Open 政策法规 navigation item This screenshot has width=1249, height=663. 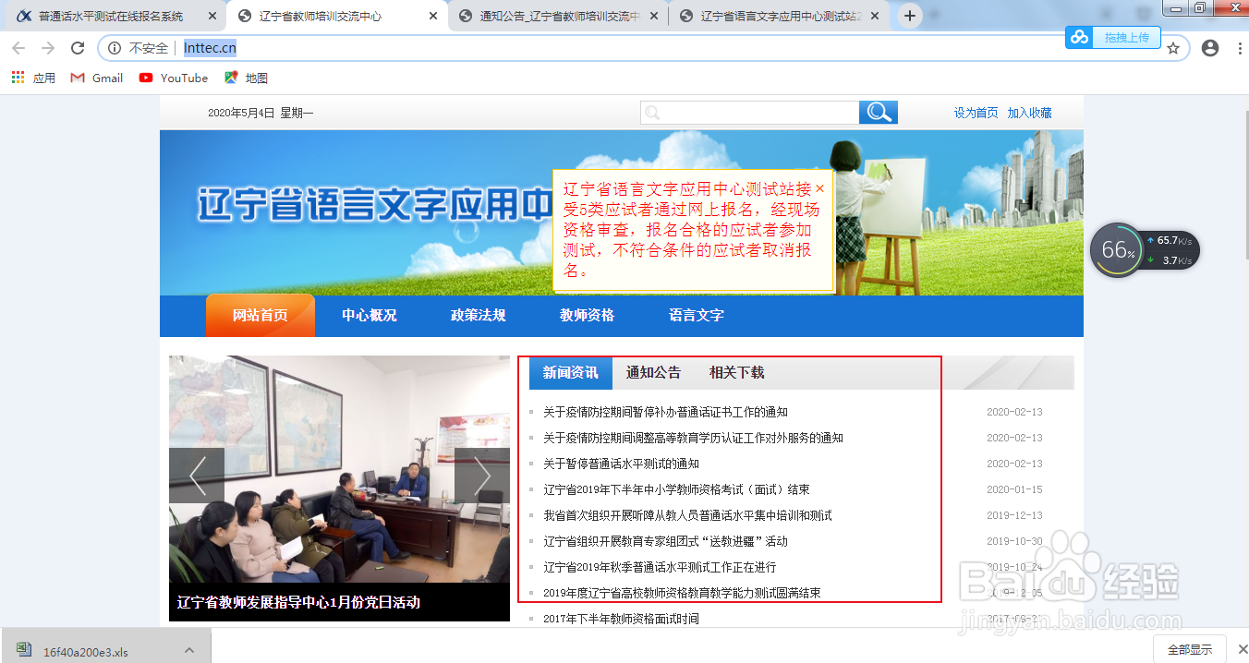point(479,315)
